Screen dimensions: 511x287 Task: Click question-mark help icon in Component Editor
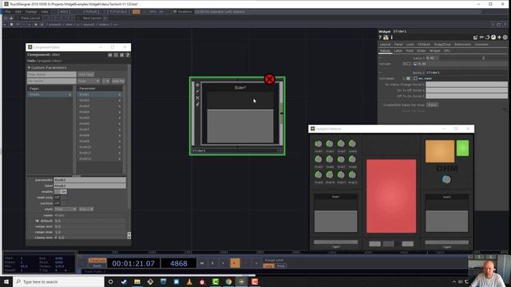pyautogui.click(x=128, y=55)
